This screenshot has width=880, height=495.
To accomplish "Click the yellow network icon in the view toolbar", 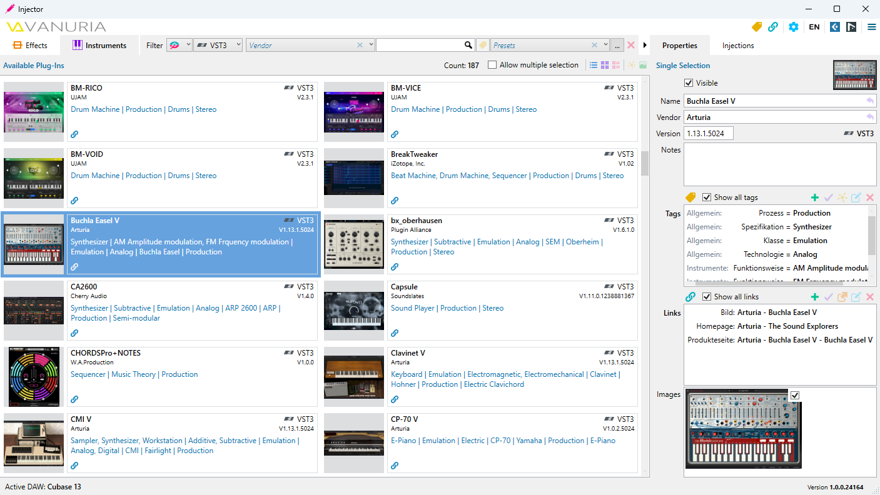I will point(632,65).
